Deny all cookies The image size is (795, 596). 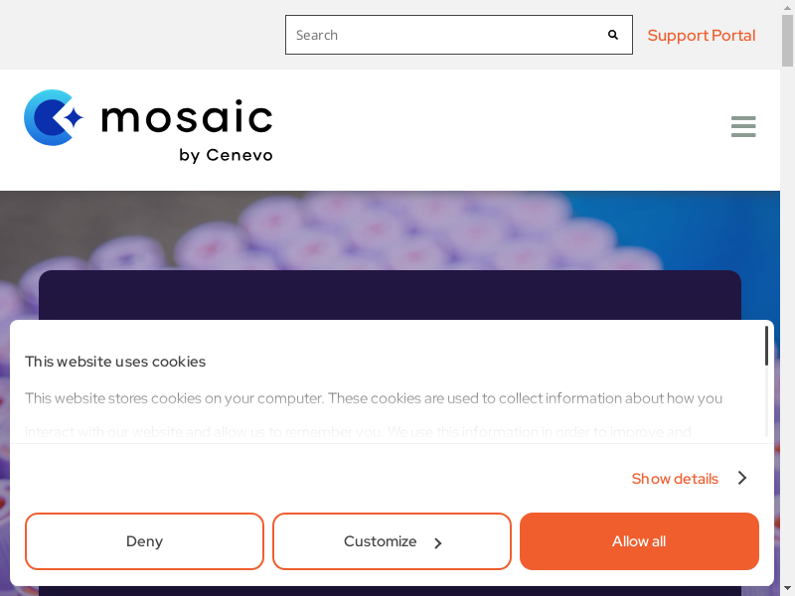point(144,541)
